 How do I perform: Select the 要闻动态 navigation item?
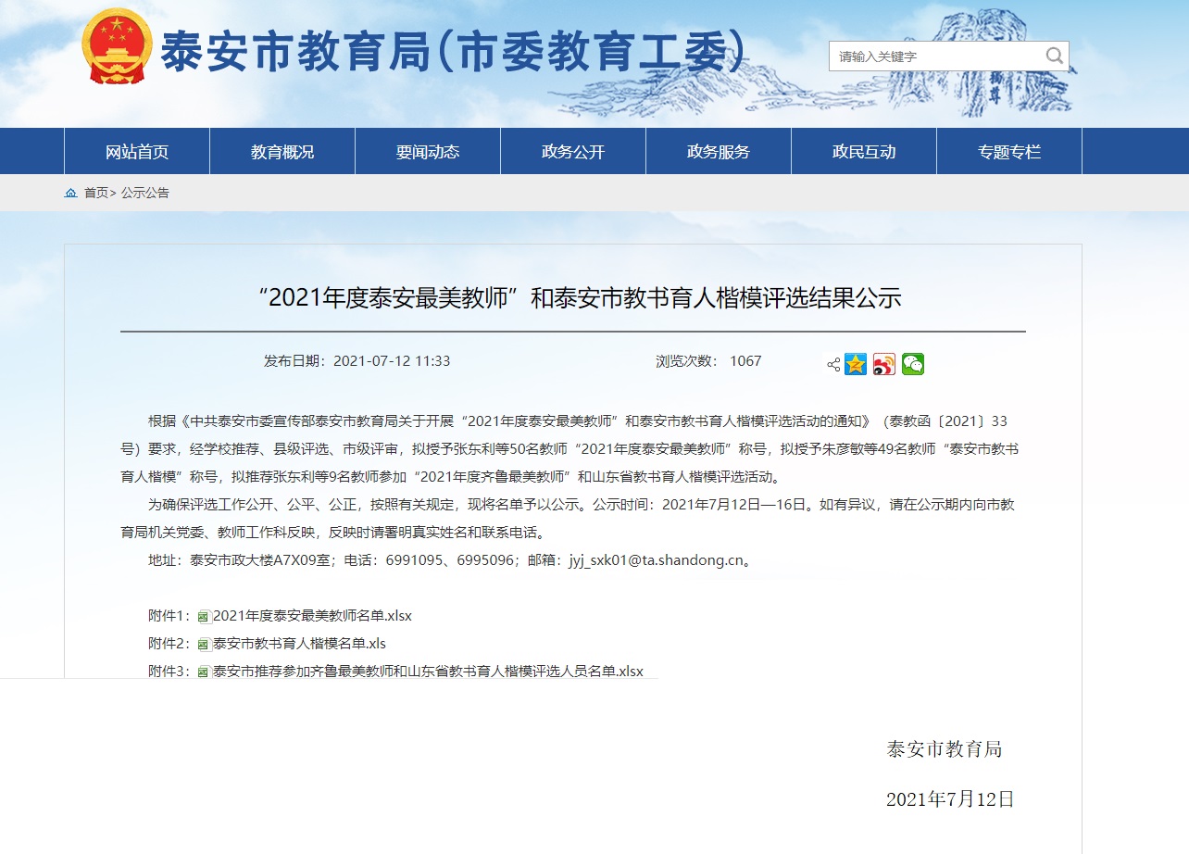coord(427,151)
